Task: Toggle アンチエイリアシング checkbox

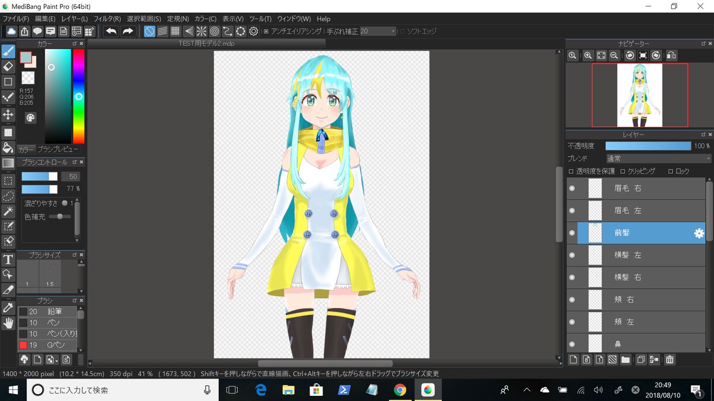Action: 266,31
